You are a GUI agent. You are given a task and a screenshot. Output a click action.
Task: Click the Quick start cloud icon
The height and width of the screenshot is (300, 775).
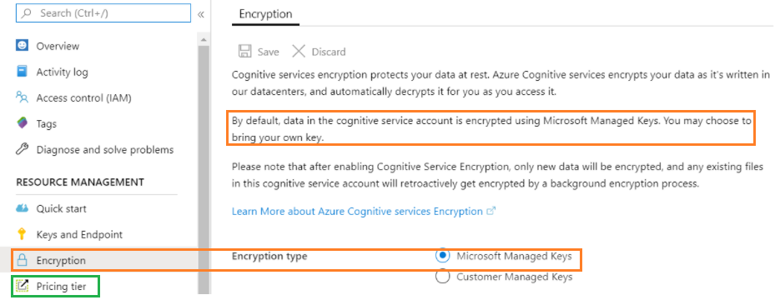pyautogui.click(x=23, y=208)
